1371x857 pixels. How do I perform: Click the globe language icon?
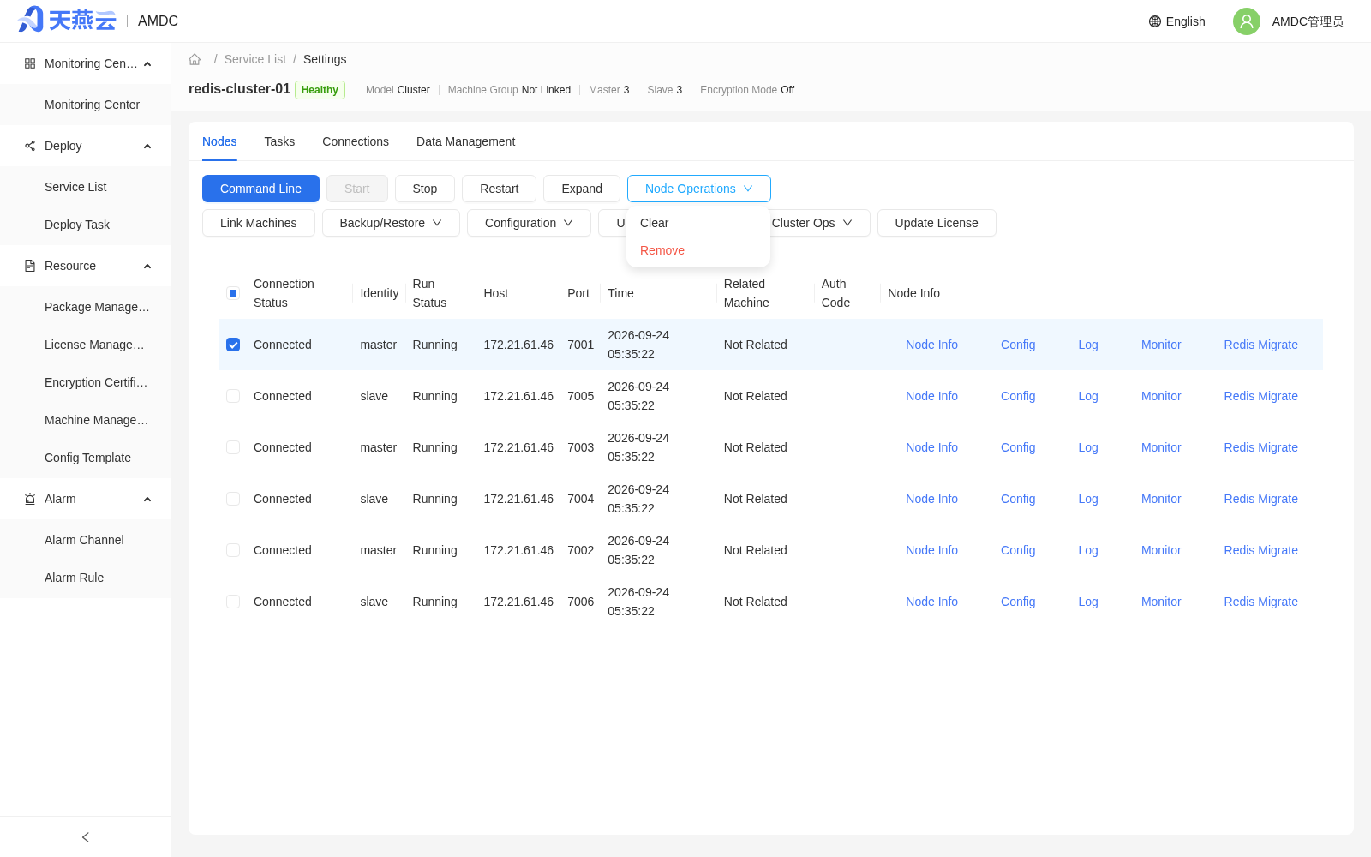pyautogui.click(x=1155, y=21)
